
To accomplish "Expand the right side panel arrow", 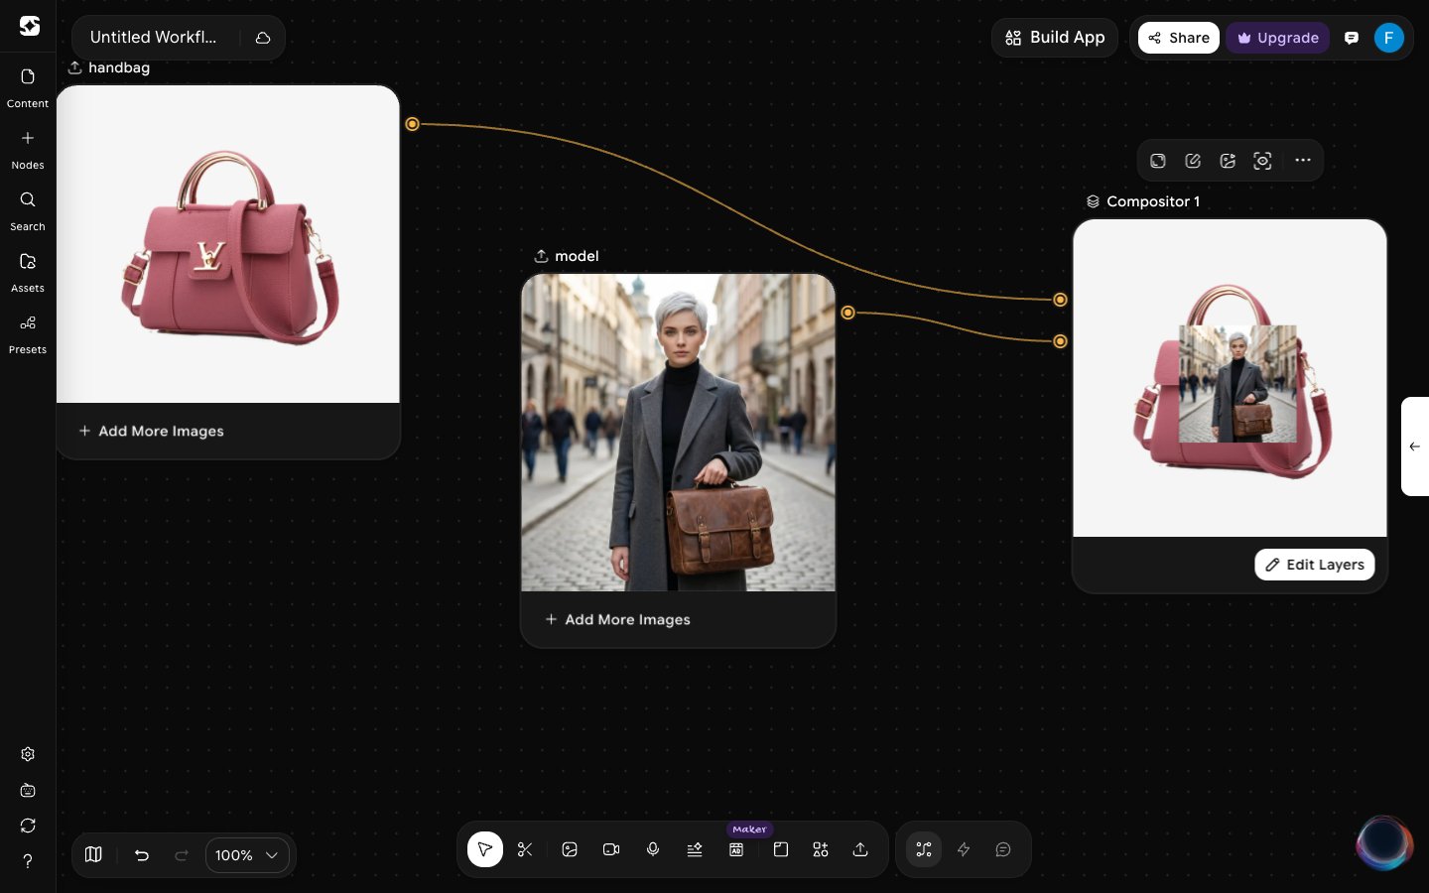I will click(x=1415, y=446).
